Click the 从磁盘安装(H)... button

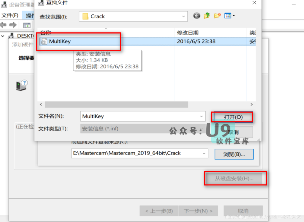coord(234,179)
